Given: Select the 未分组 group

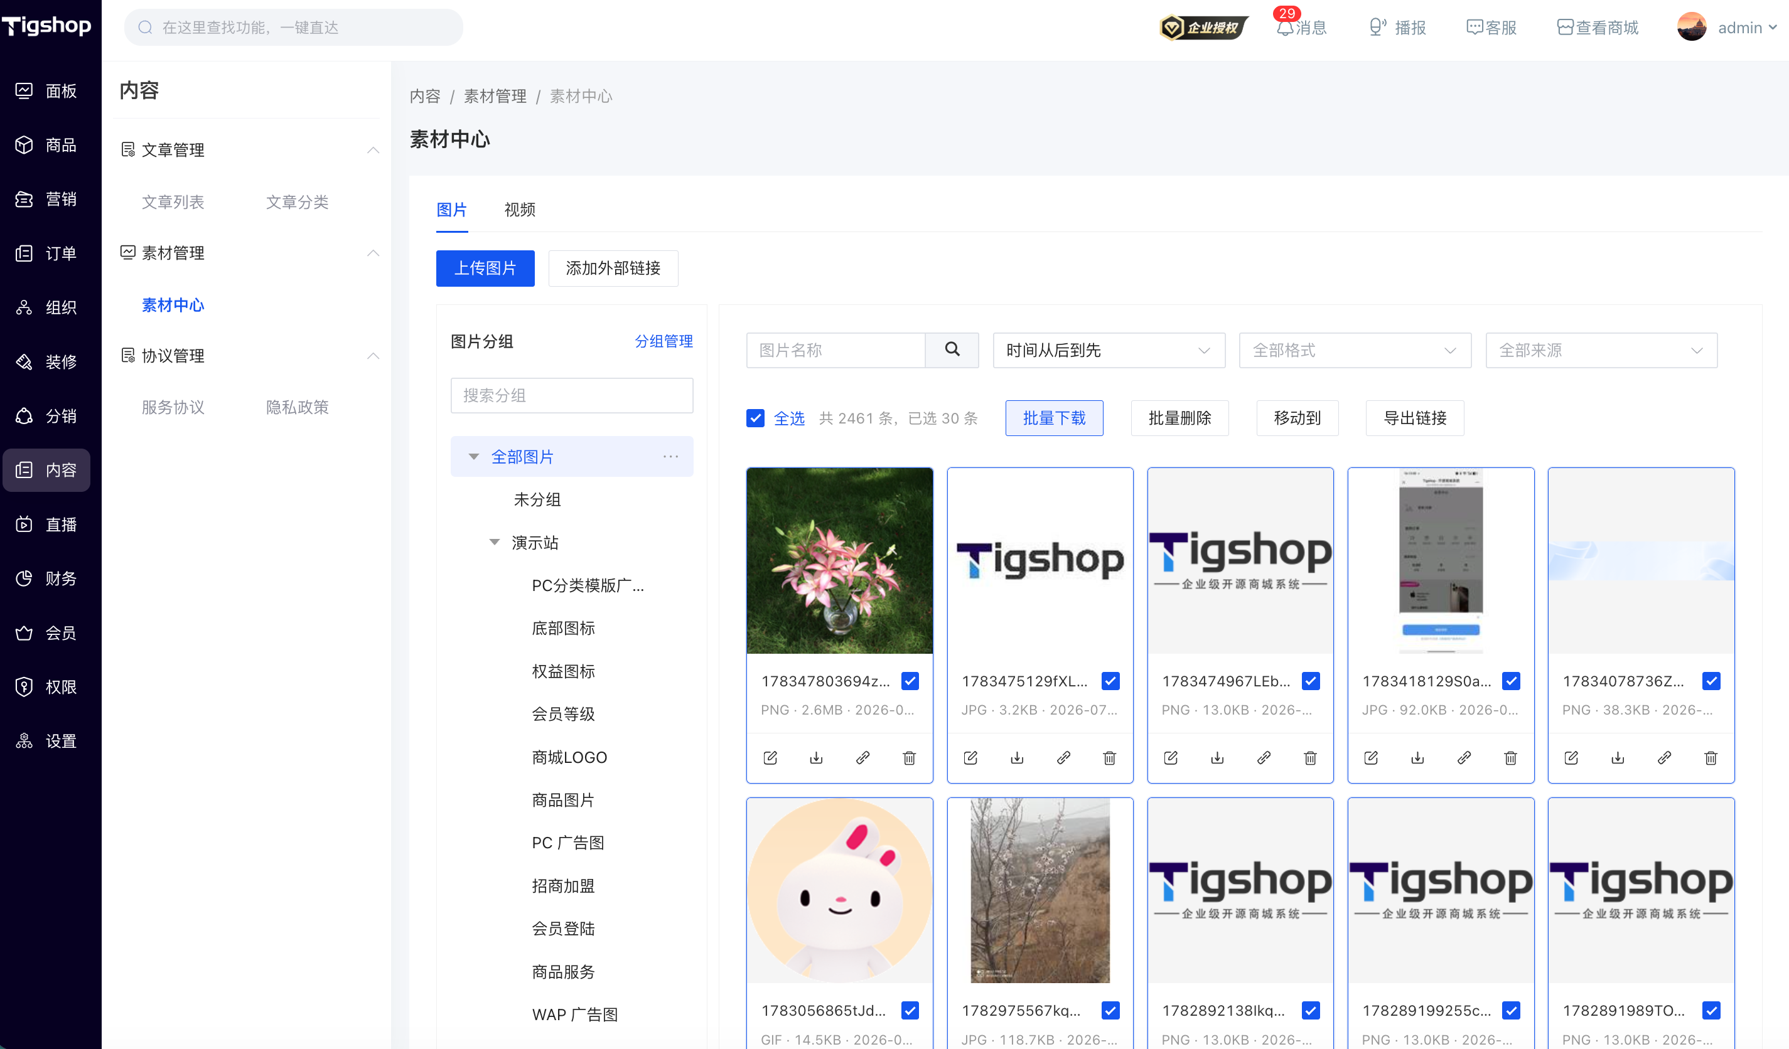Looking at the screenshot, I should 537,499.
